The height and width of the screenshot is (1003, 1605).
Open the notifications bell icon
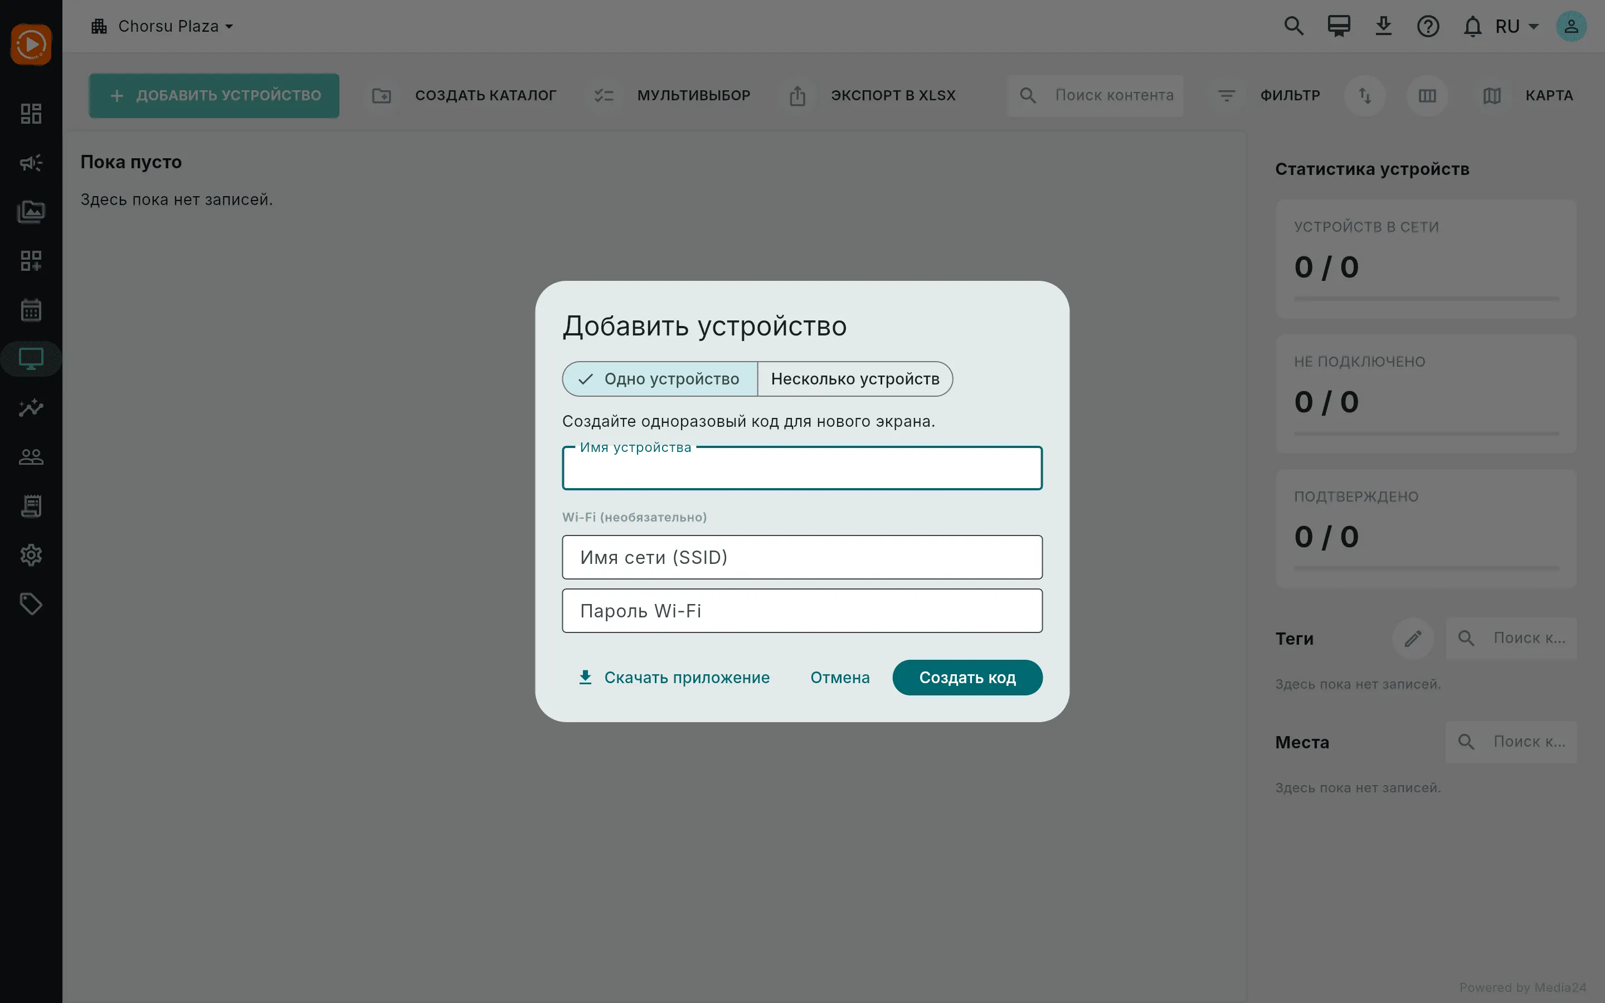tap(1472, 27)
